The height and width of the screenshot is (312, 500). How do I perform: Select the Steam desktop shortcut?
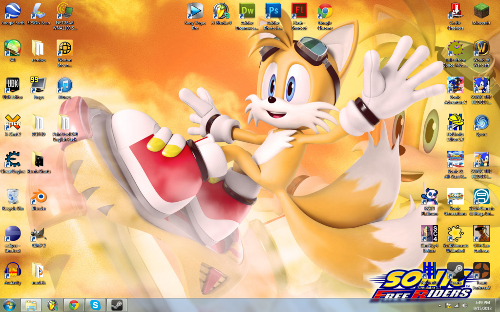point(456,274)
